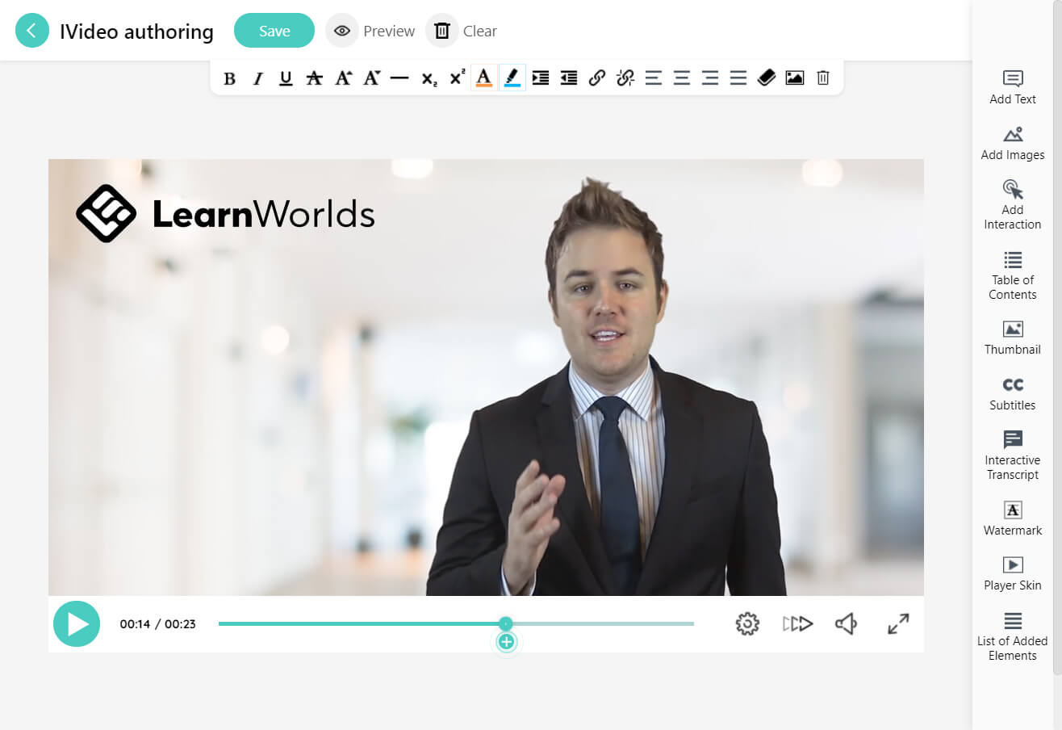Viewport: 1062px width, 730px height.
Task: Toggle italic formatting
Action: pyautogui.click(x=257, y=78)
